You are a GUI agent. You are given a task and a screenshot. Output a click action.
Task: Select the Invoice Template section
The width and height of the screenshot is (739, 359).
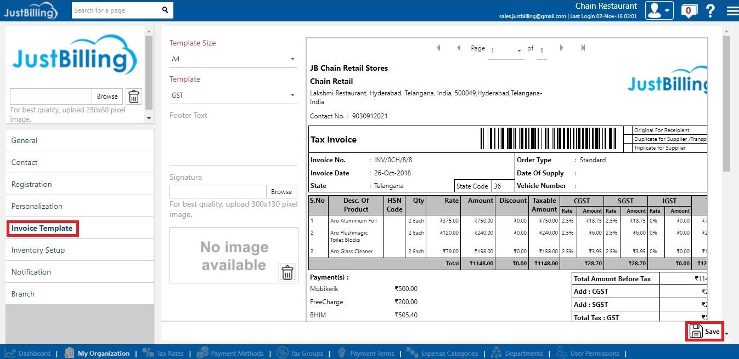tap(80, 228)
